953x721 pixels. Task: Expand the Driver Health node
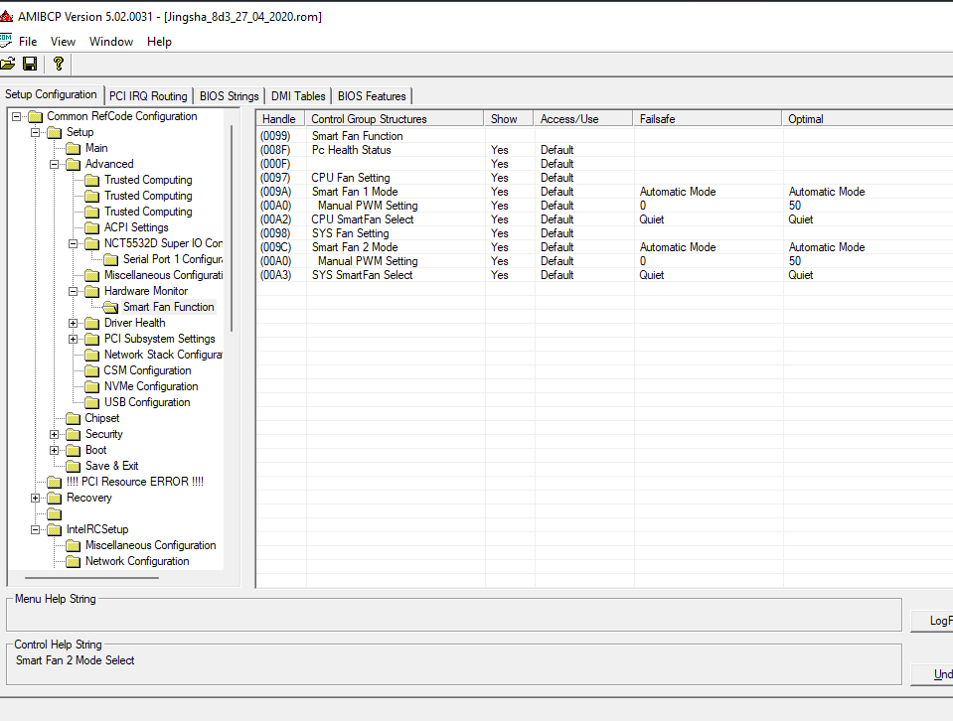tap(73, 323)
